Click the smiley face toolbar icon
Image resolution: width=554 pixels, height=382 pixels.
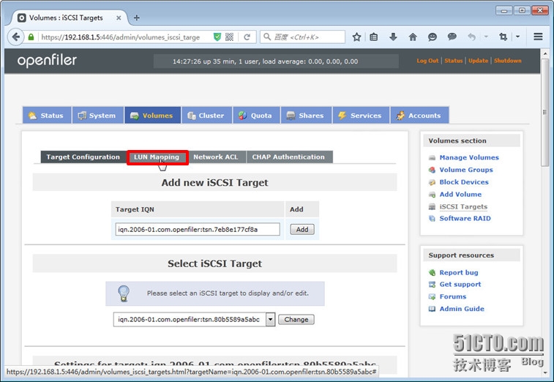[432, 37]
